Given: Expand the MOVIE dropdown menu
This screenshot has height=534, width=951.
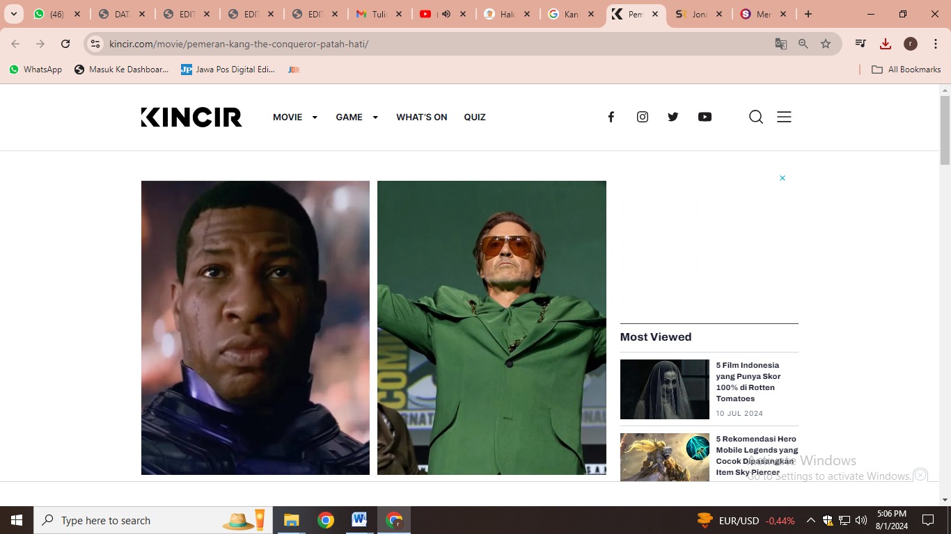Looking at the screenshot, I should click(x=295, y=117).
